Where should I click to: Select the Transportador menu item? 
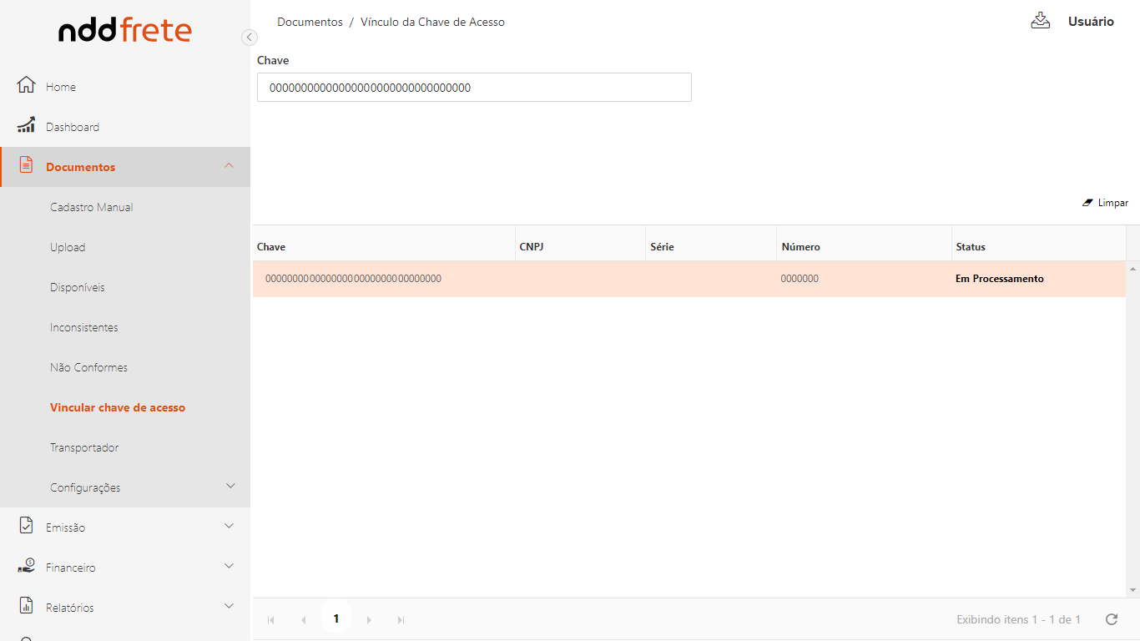(x=84, y=447)
